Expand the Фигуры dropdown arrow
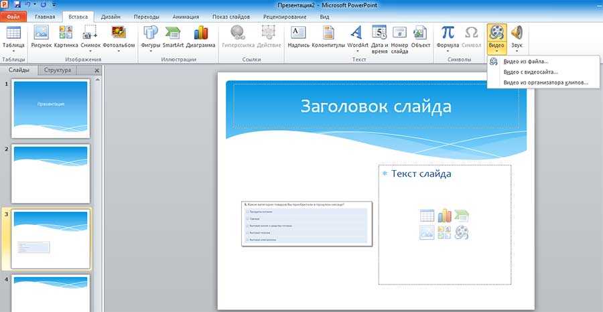This screenshot has width=603, height=312. [x=150, y=51]
